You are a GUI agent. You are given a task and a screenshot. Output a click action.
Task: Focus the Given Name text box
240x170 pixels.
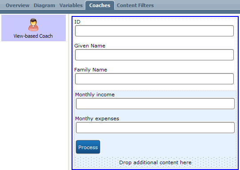pos(154,55)
